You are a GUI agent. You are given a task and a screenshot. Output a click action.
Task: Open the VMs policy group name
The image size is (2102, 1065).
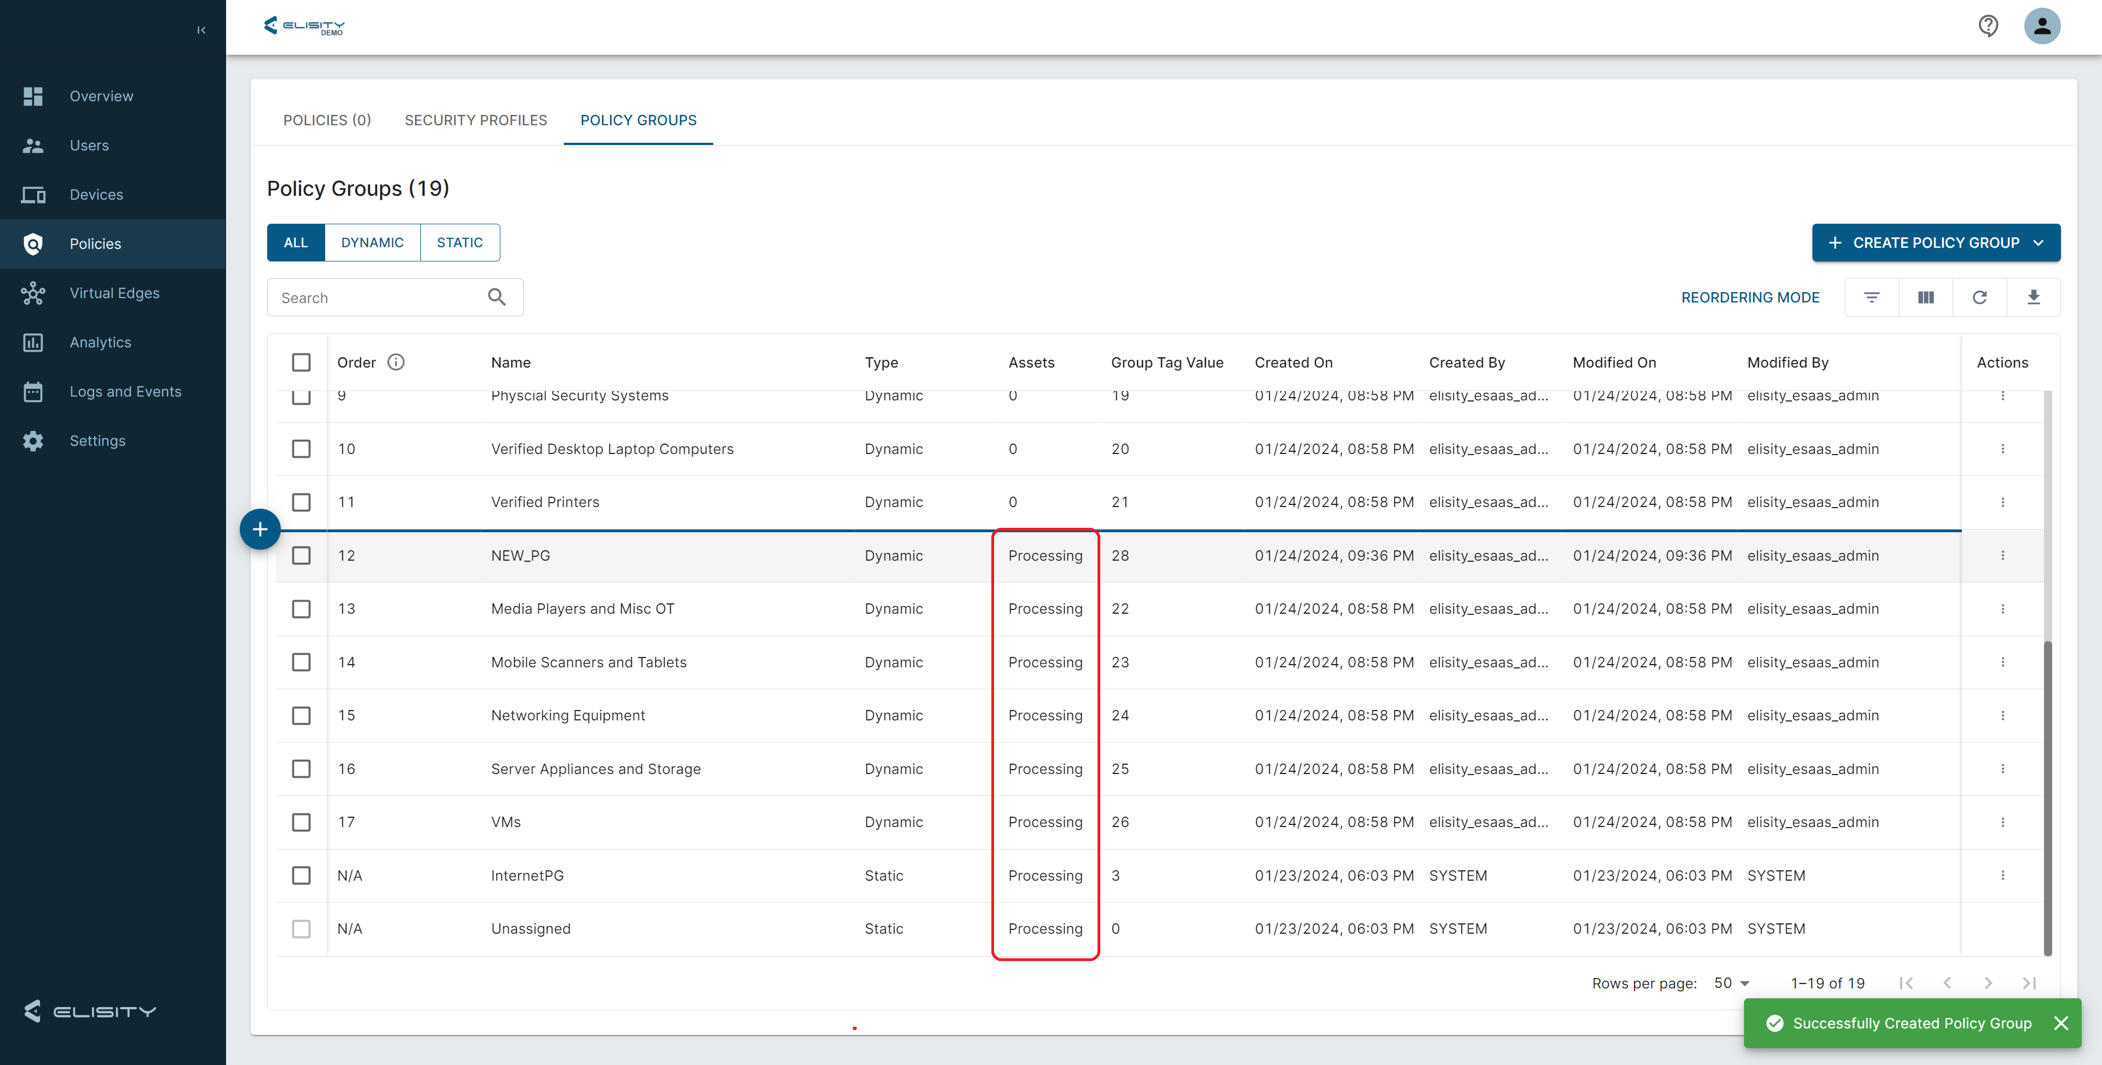506,822
